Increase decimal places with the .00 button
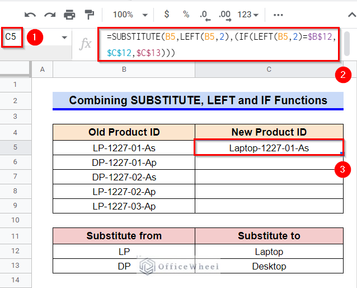Image resolution: width=357 pixels, height=288 pixels. point(225,15)
